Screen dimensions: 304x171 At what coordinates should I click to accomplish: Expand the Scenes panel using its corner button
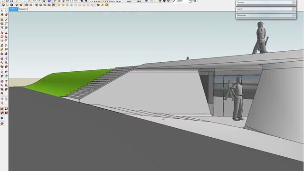(294, 2)
